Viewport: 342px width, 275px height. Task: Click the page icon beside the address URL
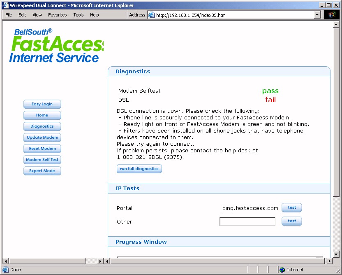[151, 15]
